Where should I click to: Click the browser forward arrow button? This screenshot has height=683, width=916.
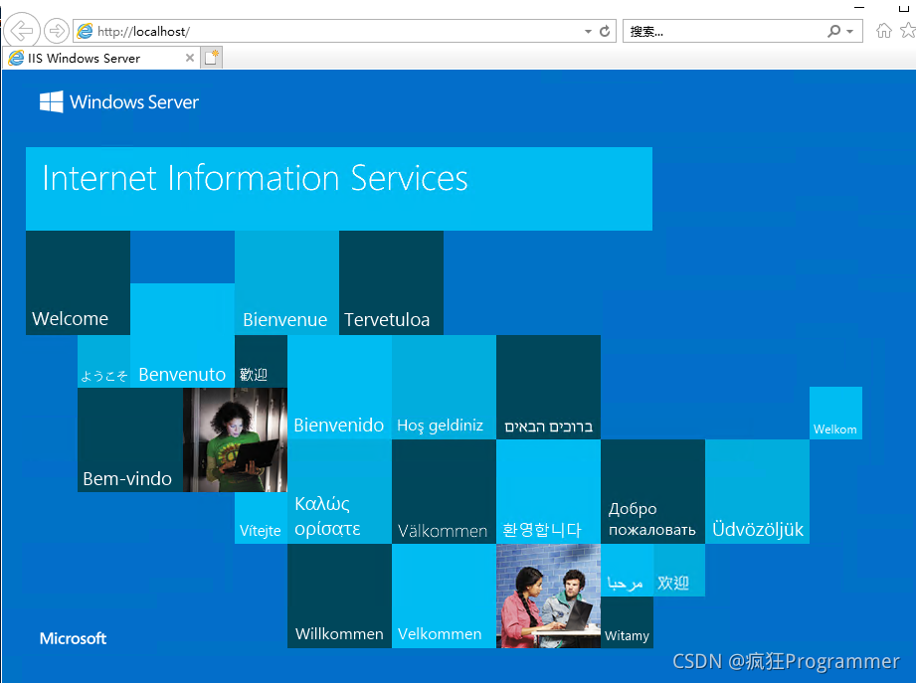click(x=57, y=31)
